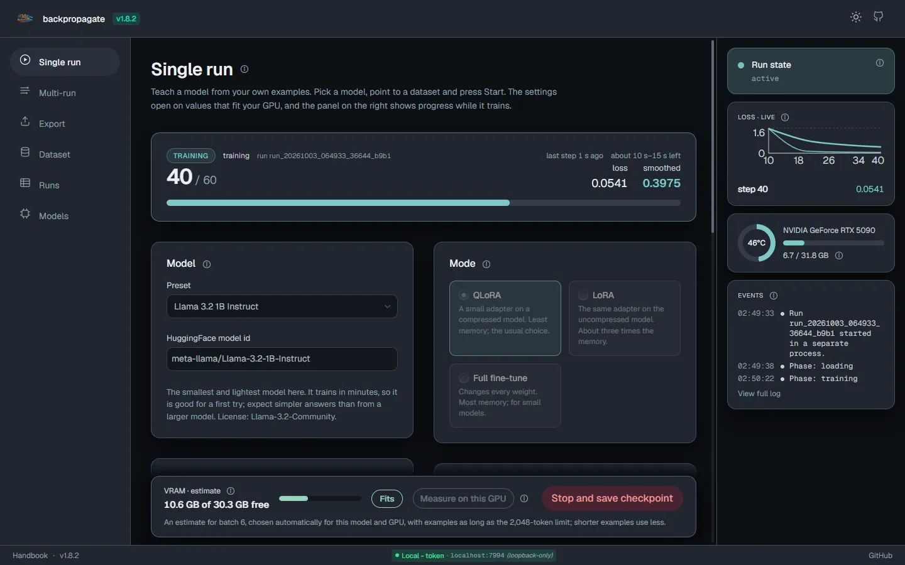Click the backpropagate logo icon

25,18
